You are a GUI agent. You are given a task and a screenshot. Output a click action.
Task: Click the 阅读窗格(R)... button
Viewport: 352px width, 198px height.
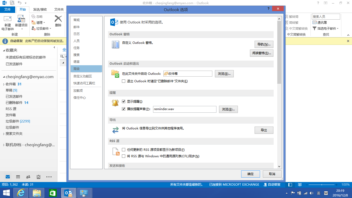tap(262, 53)
